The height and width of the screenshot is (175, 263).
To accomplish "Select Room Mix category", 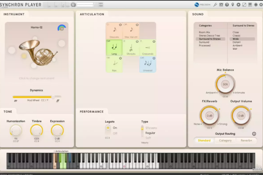I will pos(204,32).
